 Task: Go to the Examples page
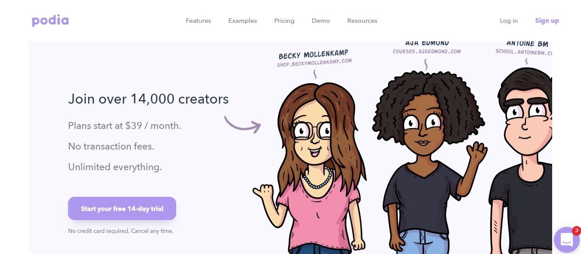coord(242,21)
